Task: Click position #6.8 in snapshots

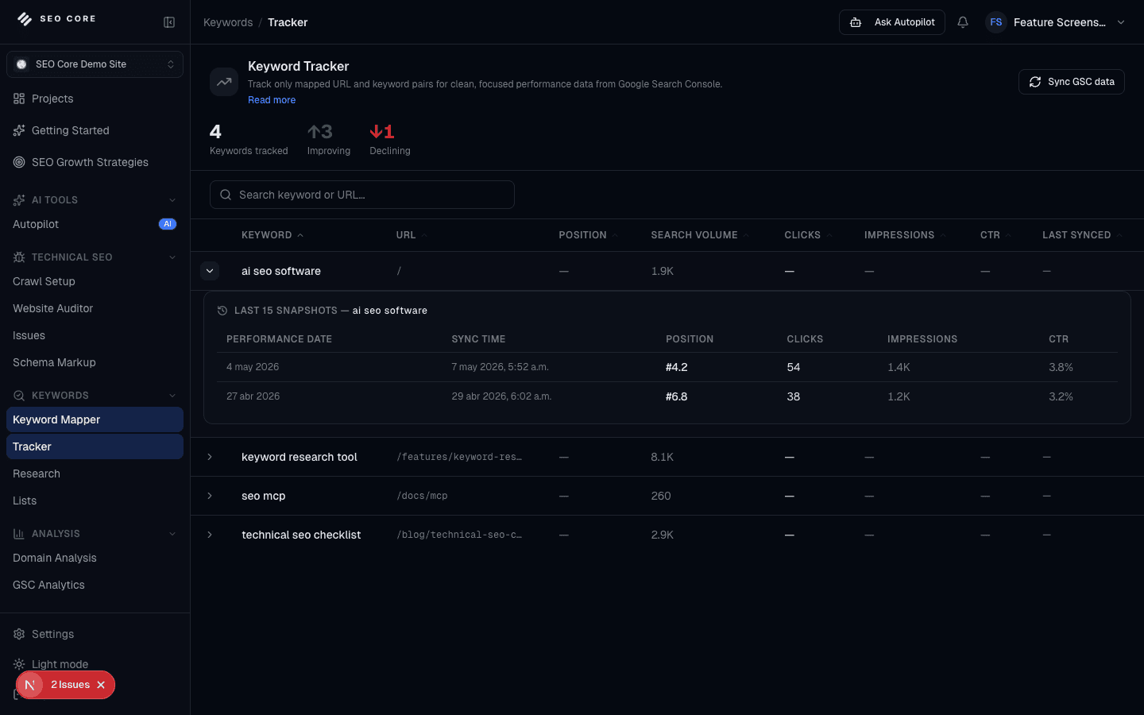Action: point(676,396)
